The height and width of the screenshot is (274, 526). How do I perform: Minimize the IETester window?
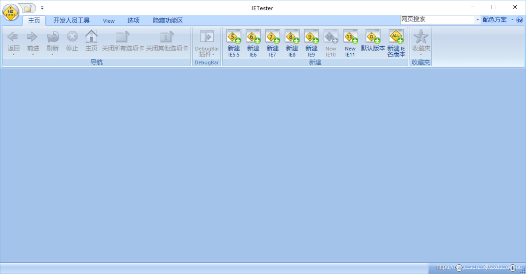473,7
